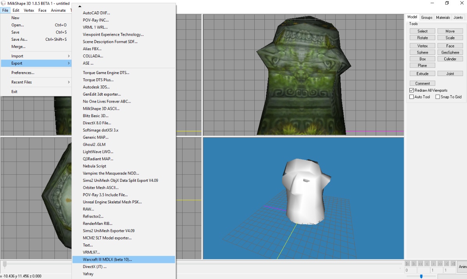This screenshot has height=279, width=467.
Task: Choose Warcraft III MDLX (beta 10) export
Action: [x=123, y=259]
